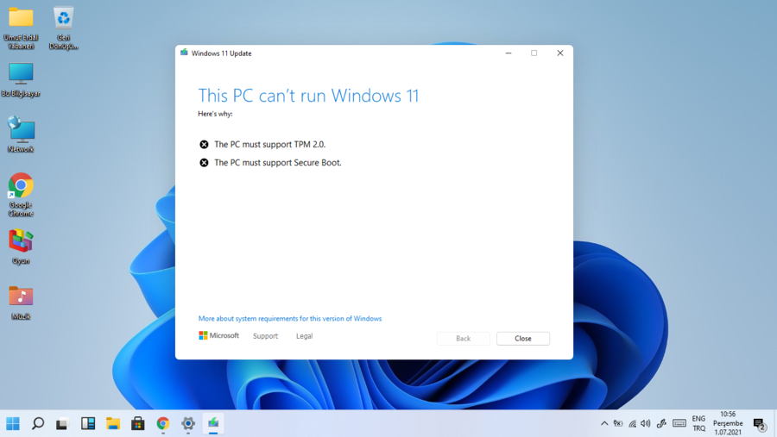Open taskbar Search
777x437 pixels.
[38, 423]
